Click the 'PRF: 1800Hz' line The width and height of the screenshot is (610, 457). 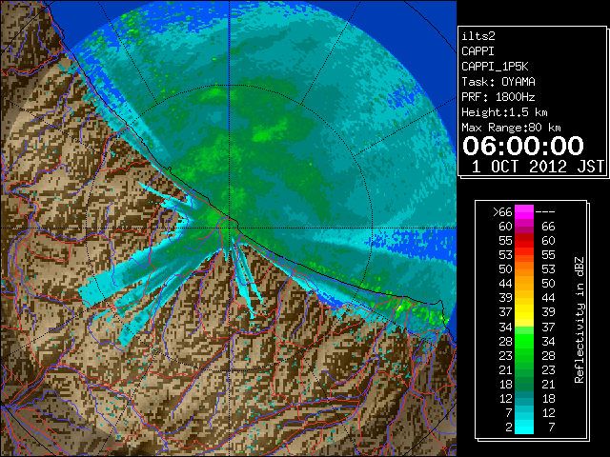click(x=498, y=97)
